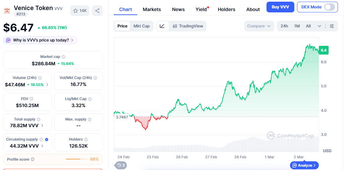
Task: Set chart range to 1M
Action: (x=297, y=26)
